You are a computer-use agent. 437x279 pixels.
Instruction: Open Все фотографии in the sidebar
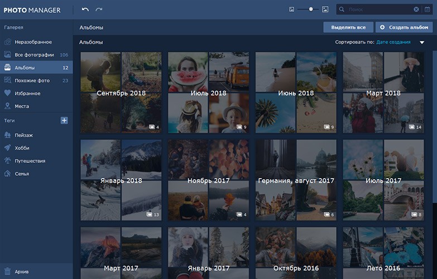(36, 55)
